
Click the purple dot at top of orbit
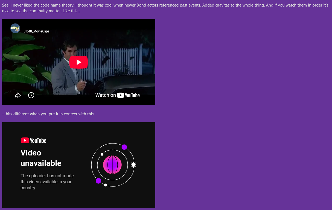click(x=124, y=147)
